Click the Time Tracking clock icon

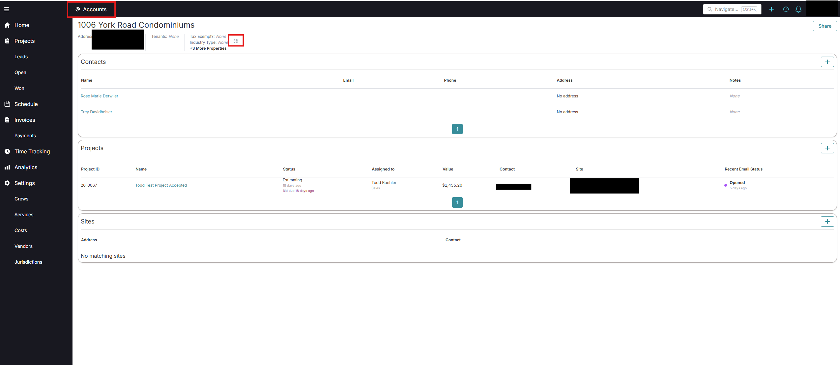coord(7,151)
